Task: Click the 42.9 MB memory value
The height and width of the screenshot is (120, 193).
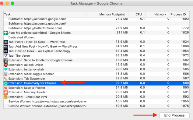Action: point(121,65)
